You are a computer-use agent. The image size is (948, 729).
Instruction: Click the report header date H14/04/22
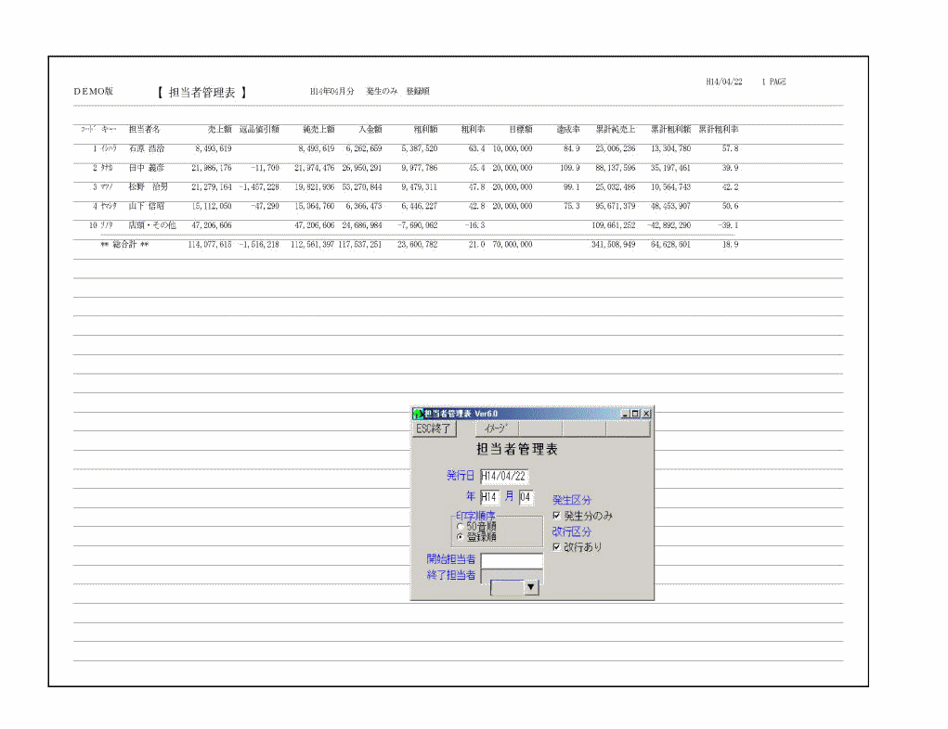click(x=724, y=82)
